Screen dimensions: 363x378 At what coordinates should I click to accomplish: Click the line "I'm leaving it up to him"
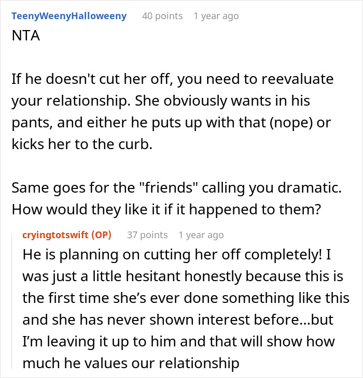click(x=179, y=342)
